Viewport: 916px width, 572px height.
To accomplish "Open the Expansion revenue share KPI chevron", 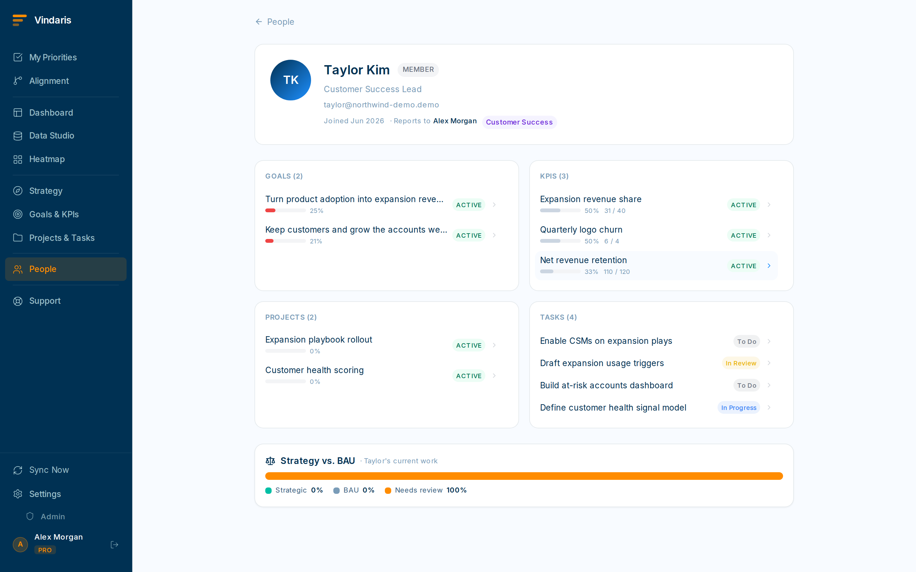I will tap(769, 205).
